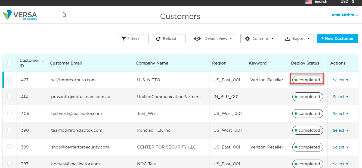Open the Select actions for U. S. NITTO
Viewport: 362px width, 168px height.
click(341, 80)
